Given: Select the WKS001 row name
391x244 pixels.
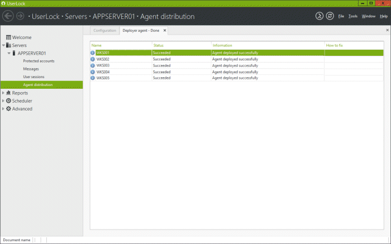Looking at the screenshot, I should click(x=103, y=53).
